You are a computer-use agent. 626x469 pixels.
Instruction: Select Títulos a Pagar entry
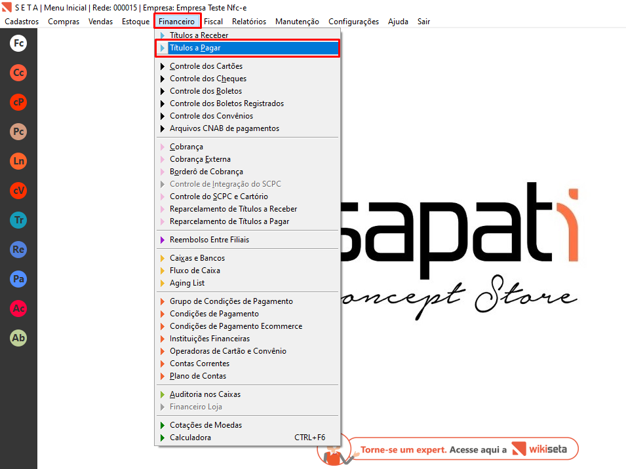tap(248, 48)
